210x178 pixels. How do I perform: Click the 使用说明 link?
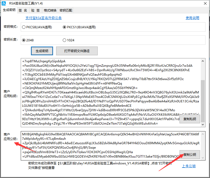192,18
